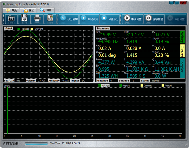Viewport: 189px width, 148px height.
Task: Click the screen capture toolbar icon
Action: click(11, 19)
